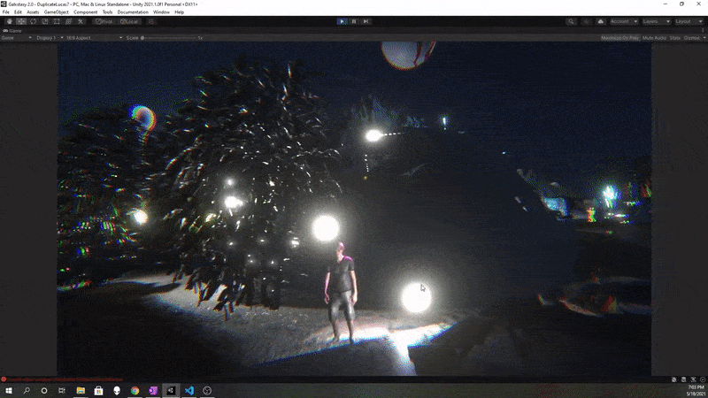
Task: Open the Documentation menu
Action: (x=133, y=12)
